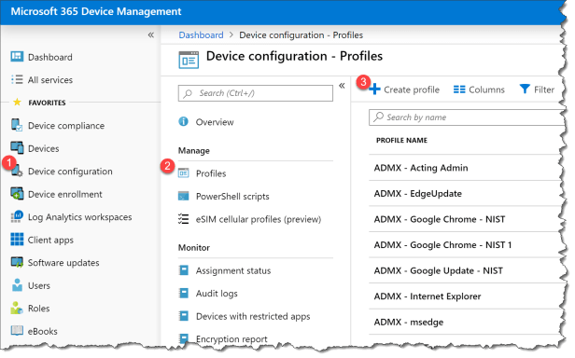Click the Overview info icon

(183, 121)
